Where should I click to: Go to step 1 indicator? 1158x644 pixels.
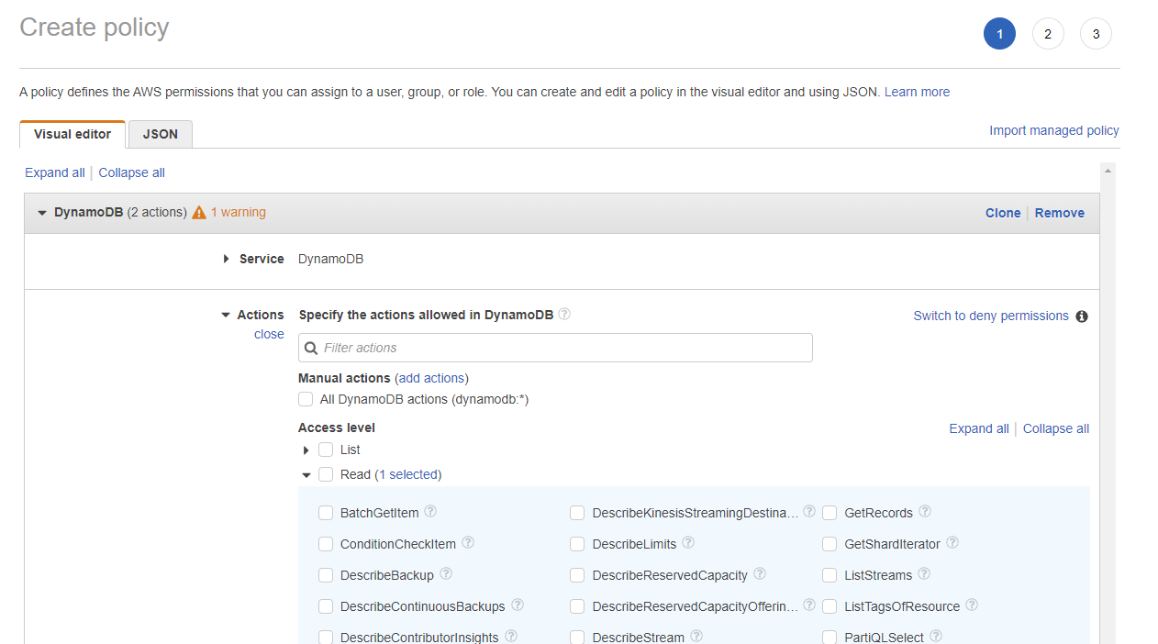[x=999, y=35]
